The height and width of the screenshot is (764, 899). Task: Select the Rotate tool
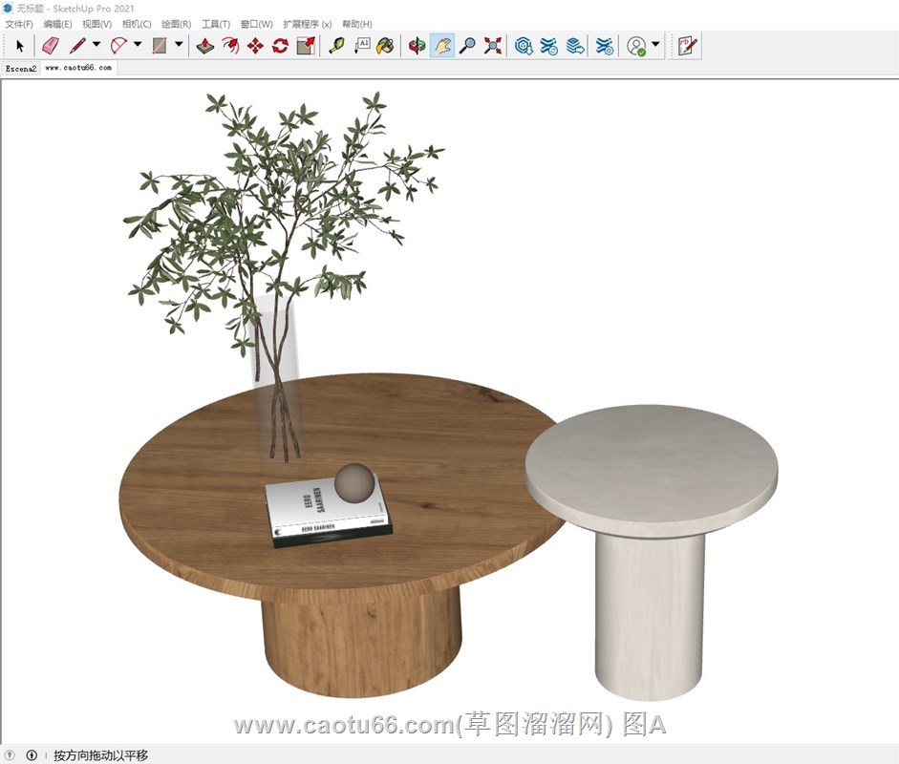(x=280, y=45)
